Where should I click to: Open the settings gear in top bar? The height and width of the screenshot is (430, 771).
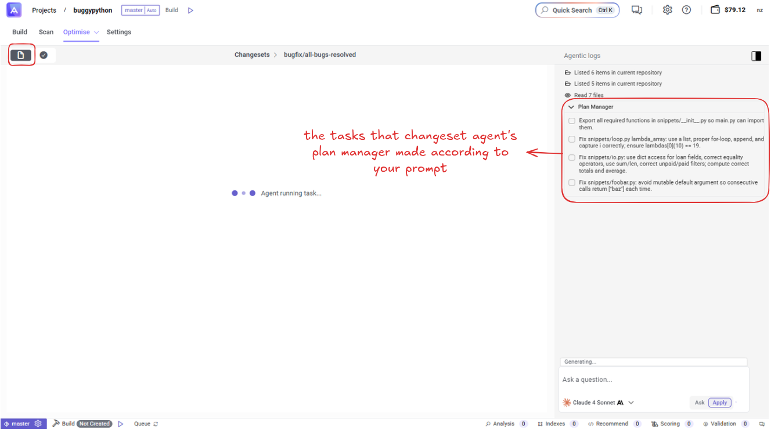[668, 10]
